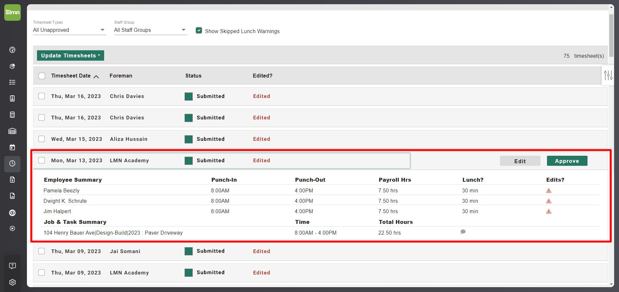Select the Jim Halpert employee row
The image size is (619, 292).
click(321, 211)
